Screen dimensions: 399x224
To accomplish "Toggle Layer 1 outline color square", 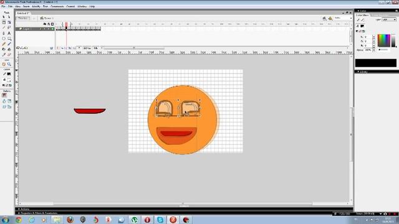I will (x=52, y=29).
